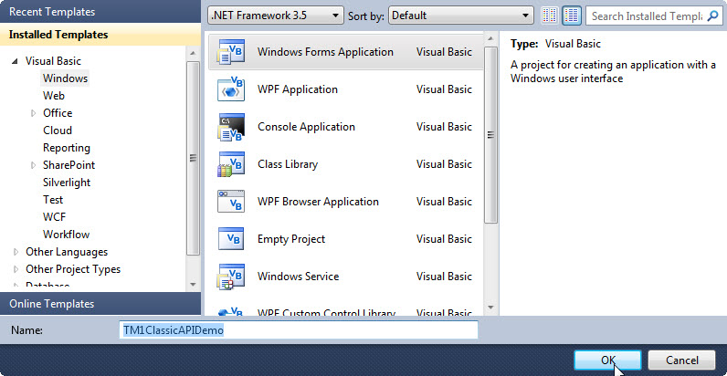The width and height of the screenshot is (727, 376).
Task: Click the category tree scrollbar thumb
Action: [x=194, y=158]
